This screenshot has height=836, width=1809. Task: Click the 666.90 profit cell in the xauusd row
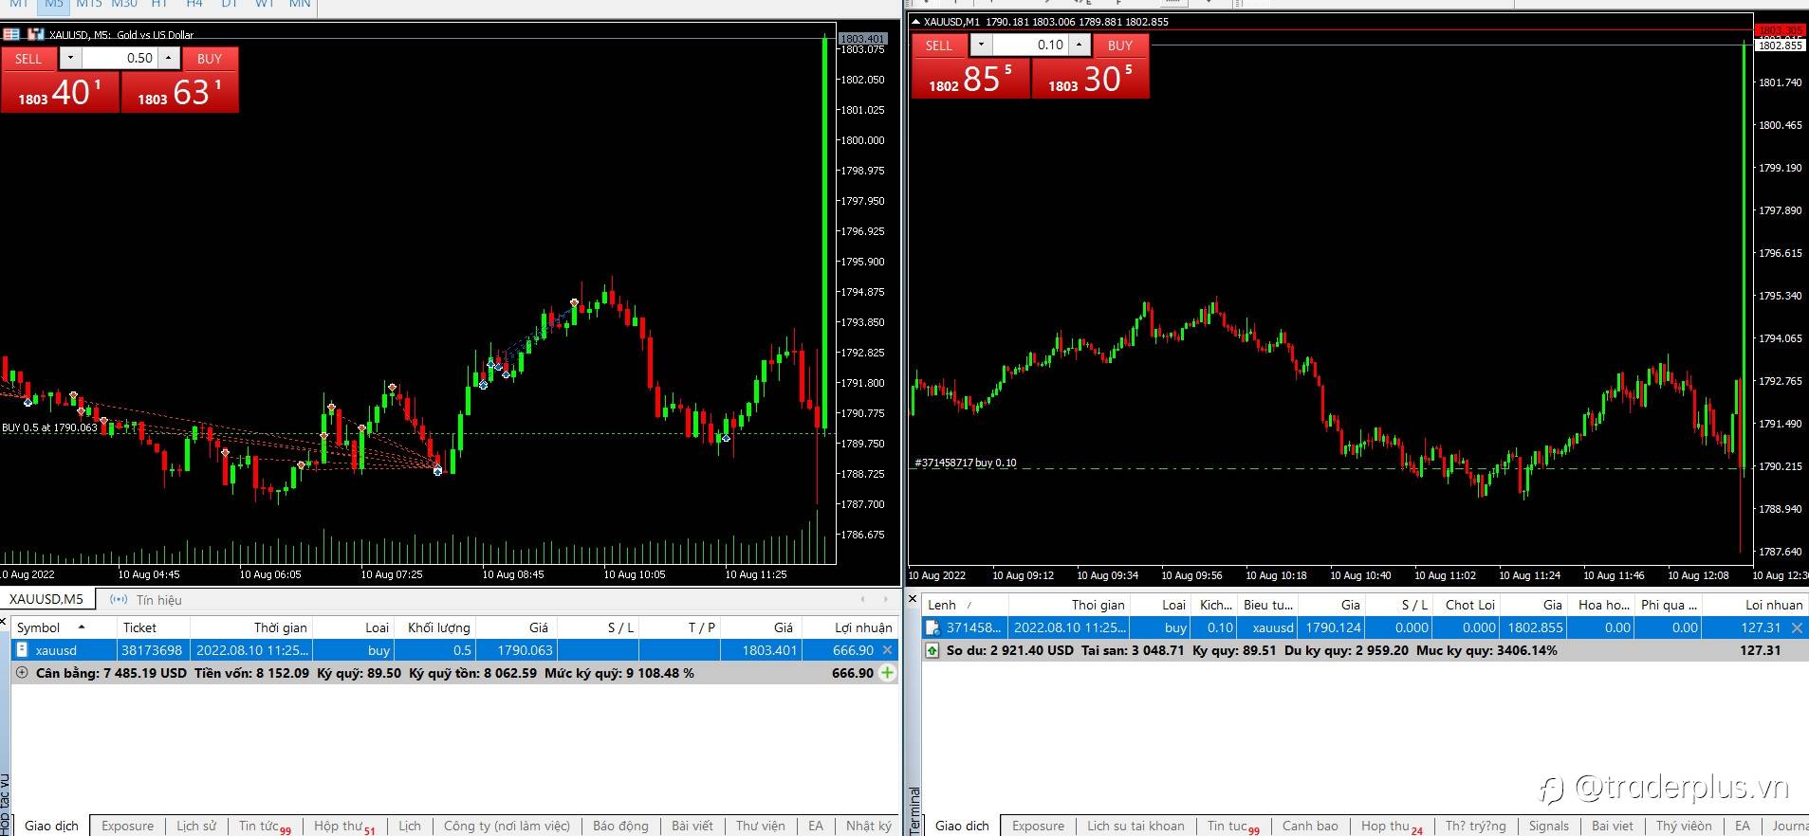pyautogui.click(x=851, y=650)
